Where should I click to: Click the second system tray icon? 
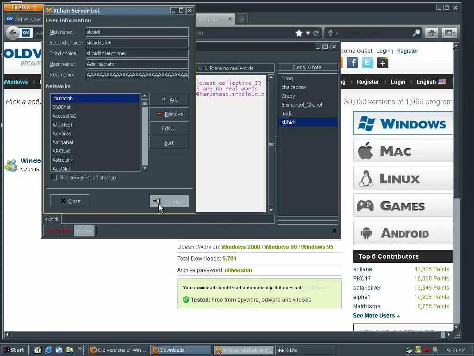418,350
